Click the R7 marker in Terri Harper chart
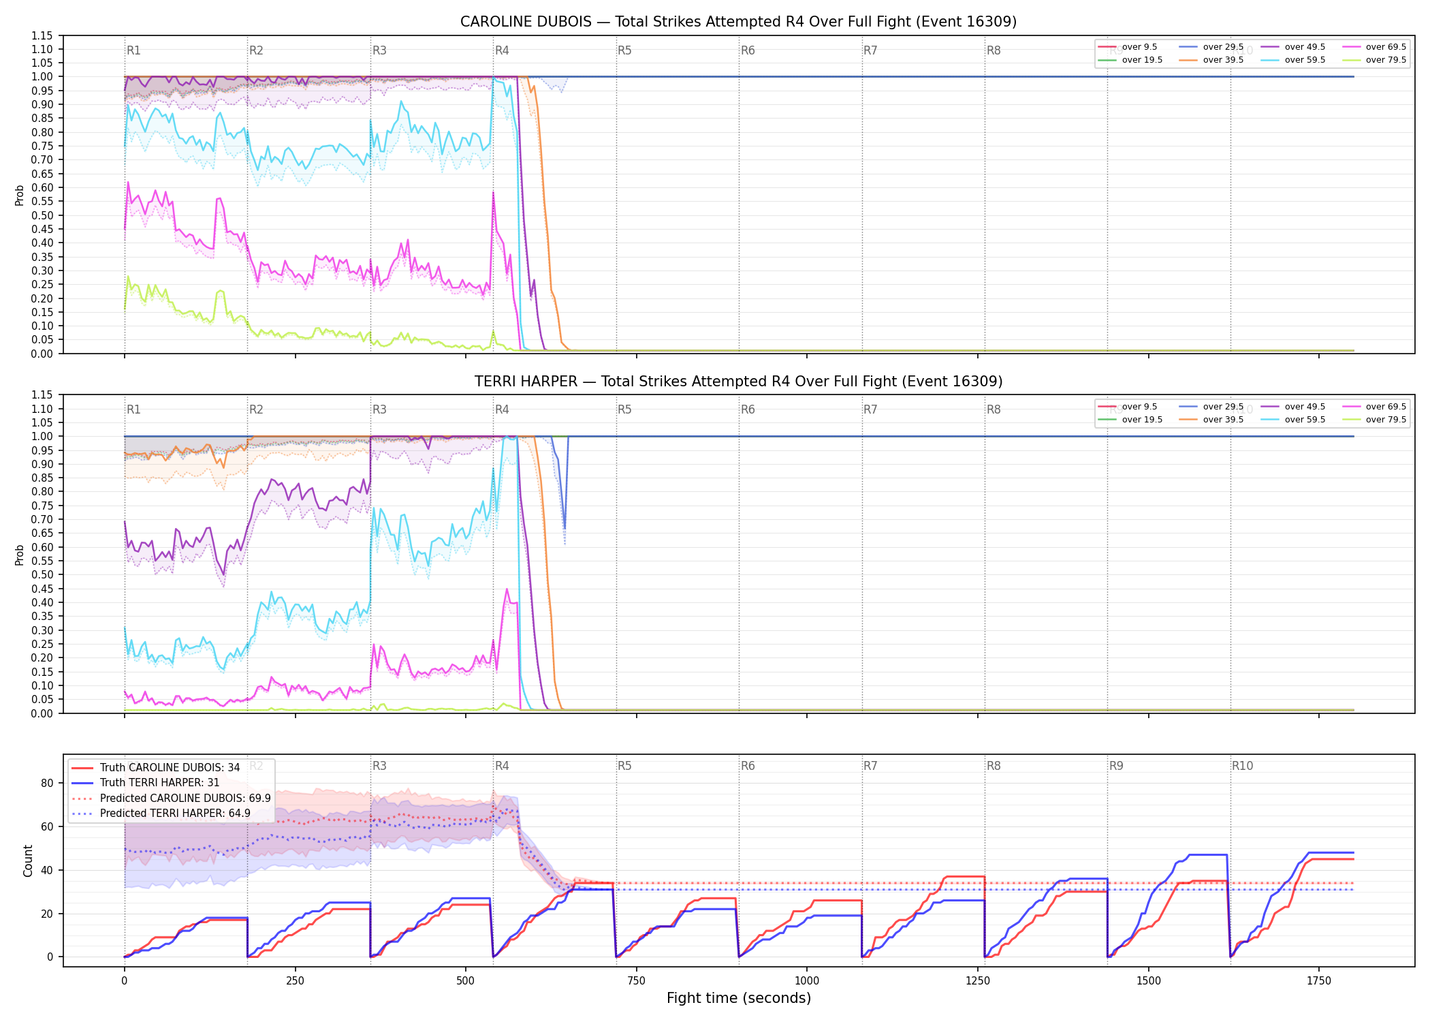The image size is (1430, 1022). coord(870,409)
